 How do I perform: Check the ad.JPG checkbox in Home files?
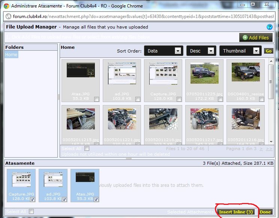(x=138, y=99)
